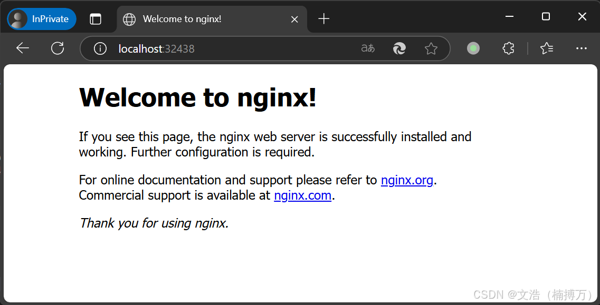The image size is (600, 305).
Task: Click the localhost:32438 address bar
Action: click(x=265, y=48)
